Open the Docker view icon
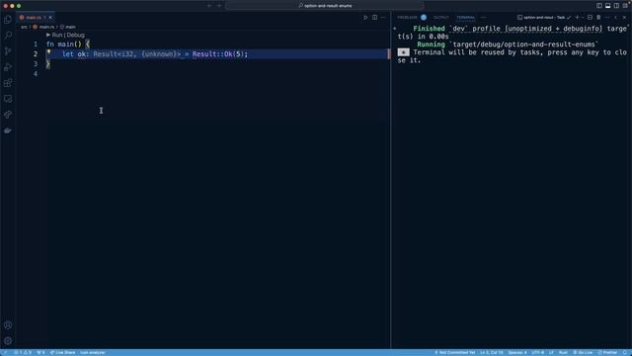632x356 pixels. (8, 131)
